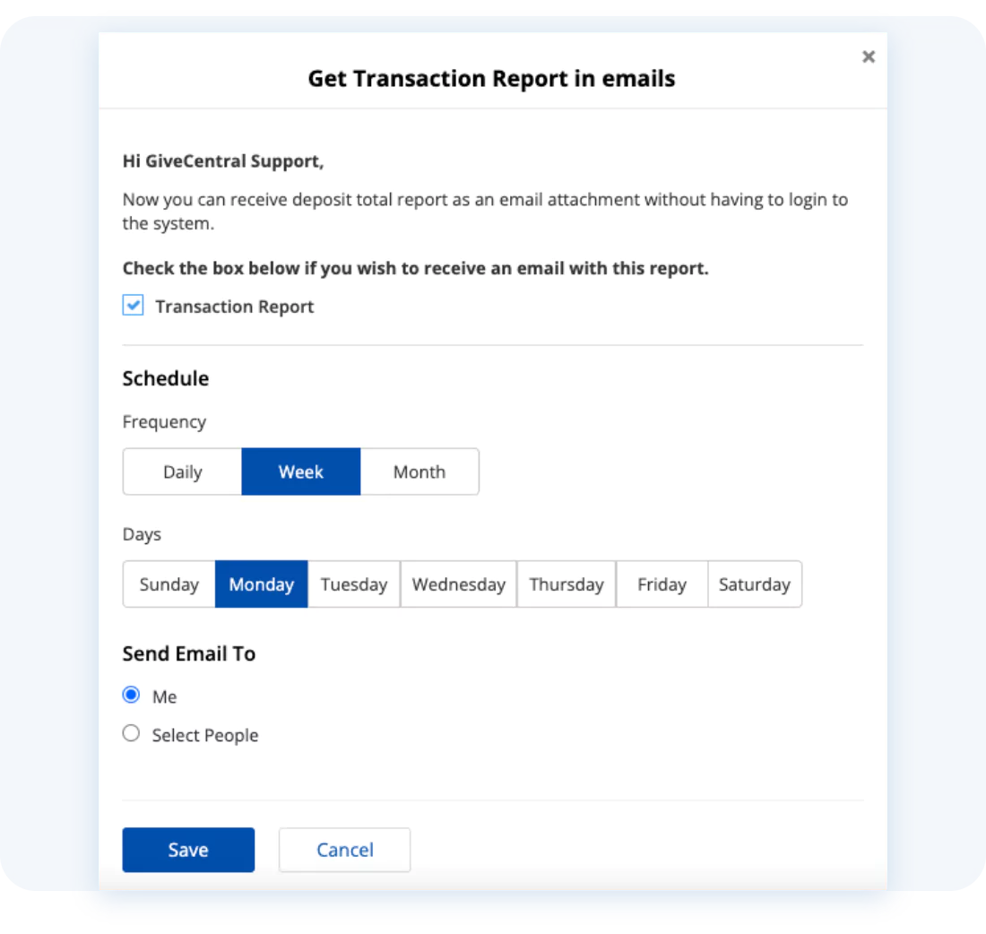Change the frequency to Month

click(419, 471)
